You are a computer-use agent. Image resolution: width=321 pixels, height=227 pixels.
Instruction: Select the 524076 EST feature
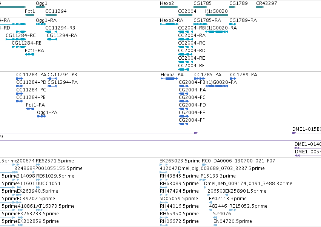pyautogui.click(x=215, y=218)
